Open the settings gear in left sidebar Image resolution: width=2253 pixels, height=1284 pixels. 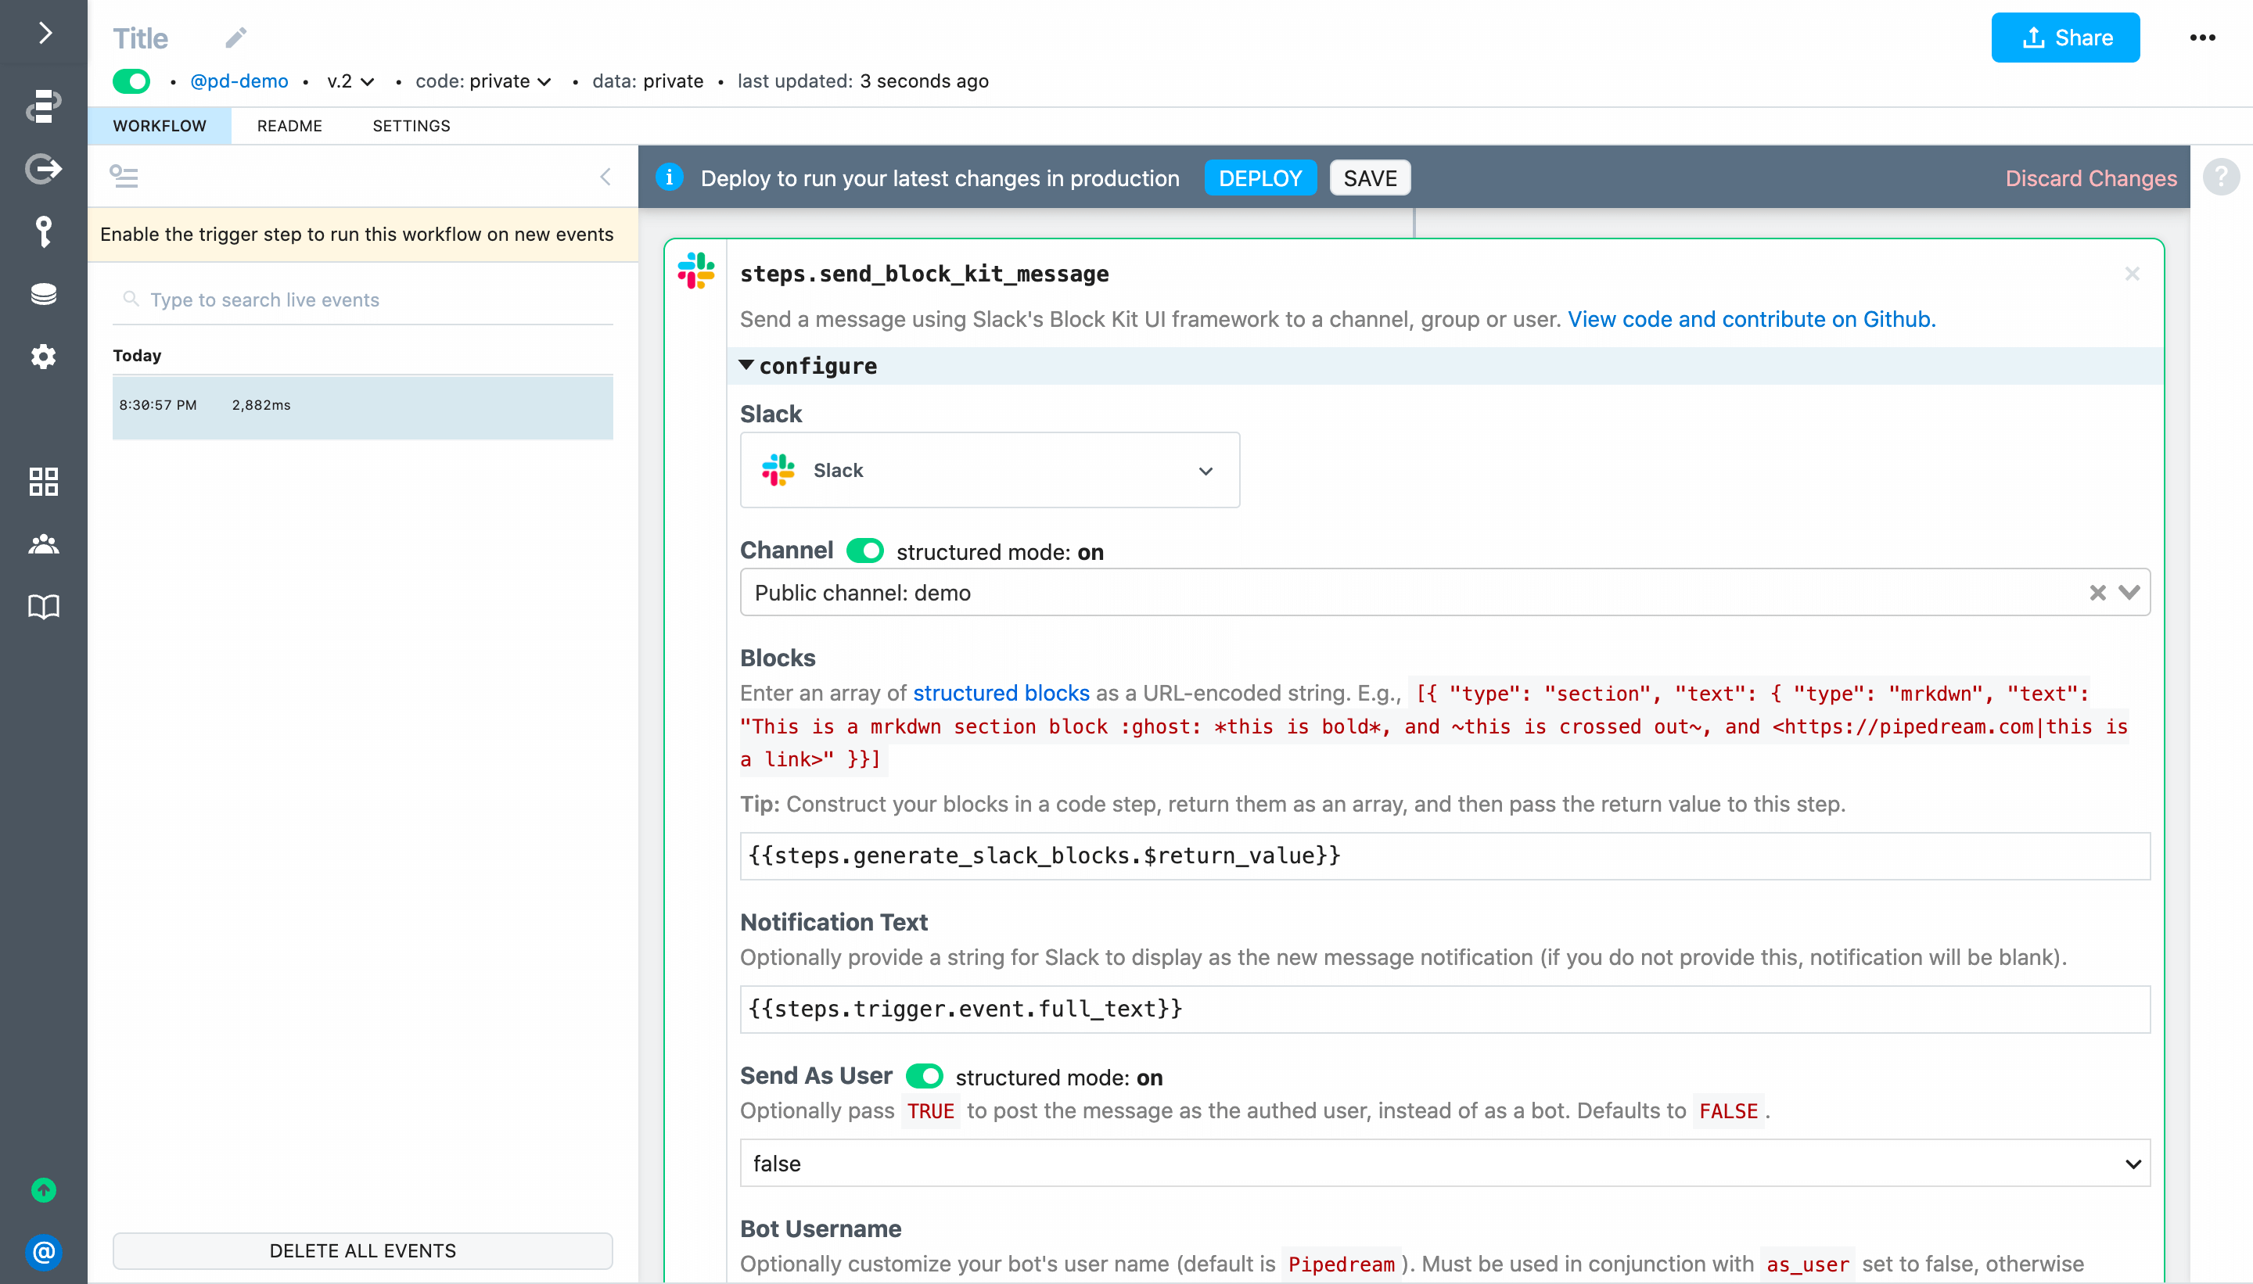click(x=43, y=357)
